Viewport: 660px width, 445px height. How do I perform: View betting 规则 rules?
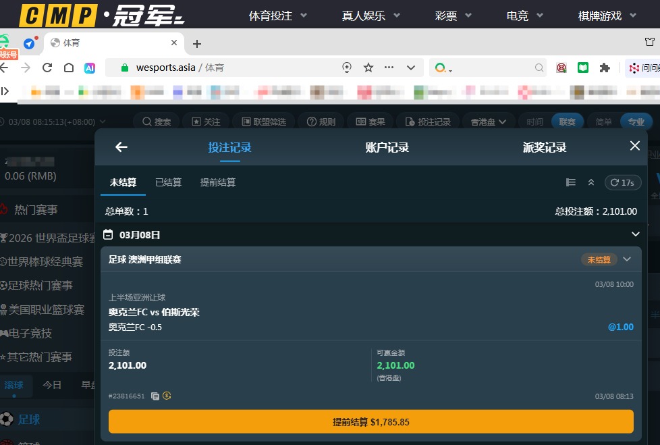[x=321, y=121]
